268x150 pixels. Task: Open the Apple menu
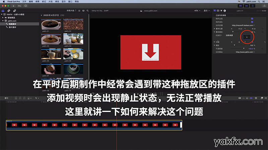tap(4, 1)
